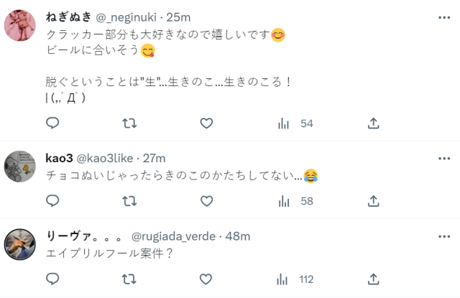Like kao3's tweet
The image size is (460, 298).
click(x=206, y=201)
